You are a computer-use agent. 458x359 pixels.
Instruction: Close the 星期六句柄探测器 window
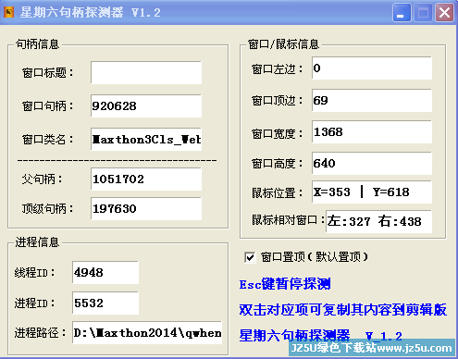(x=444, y=13)
